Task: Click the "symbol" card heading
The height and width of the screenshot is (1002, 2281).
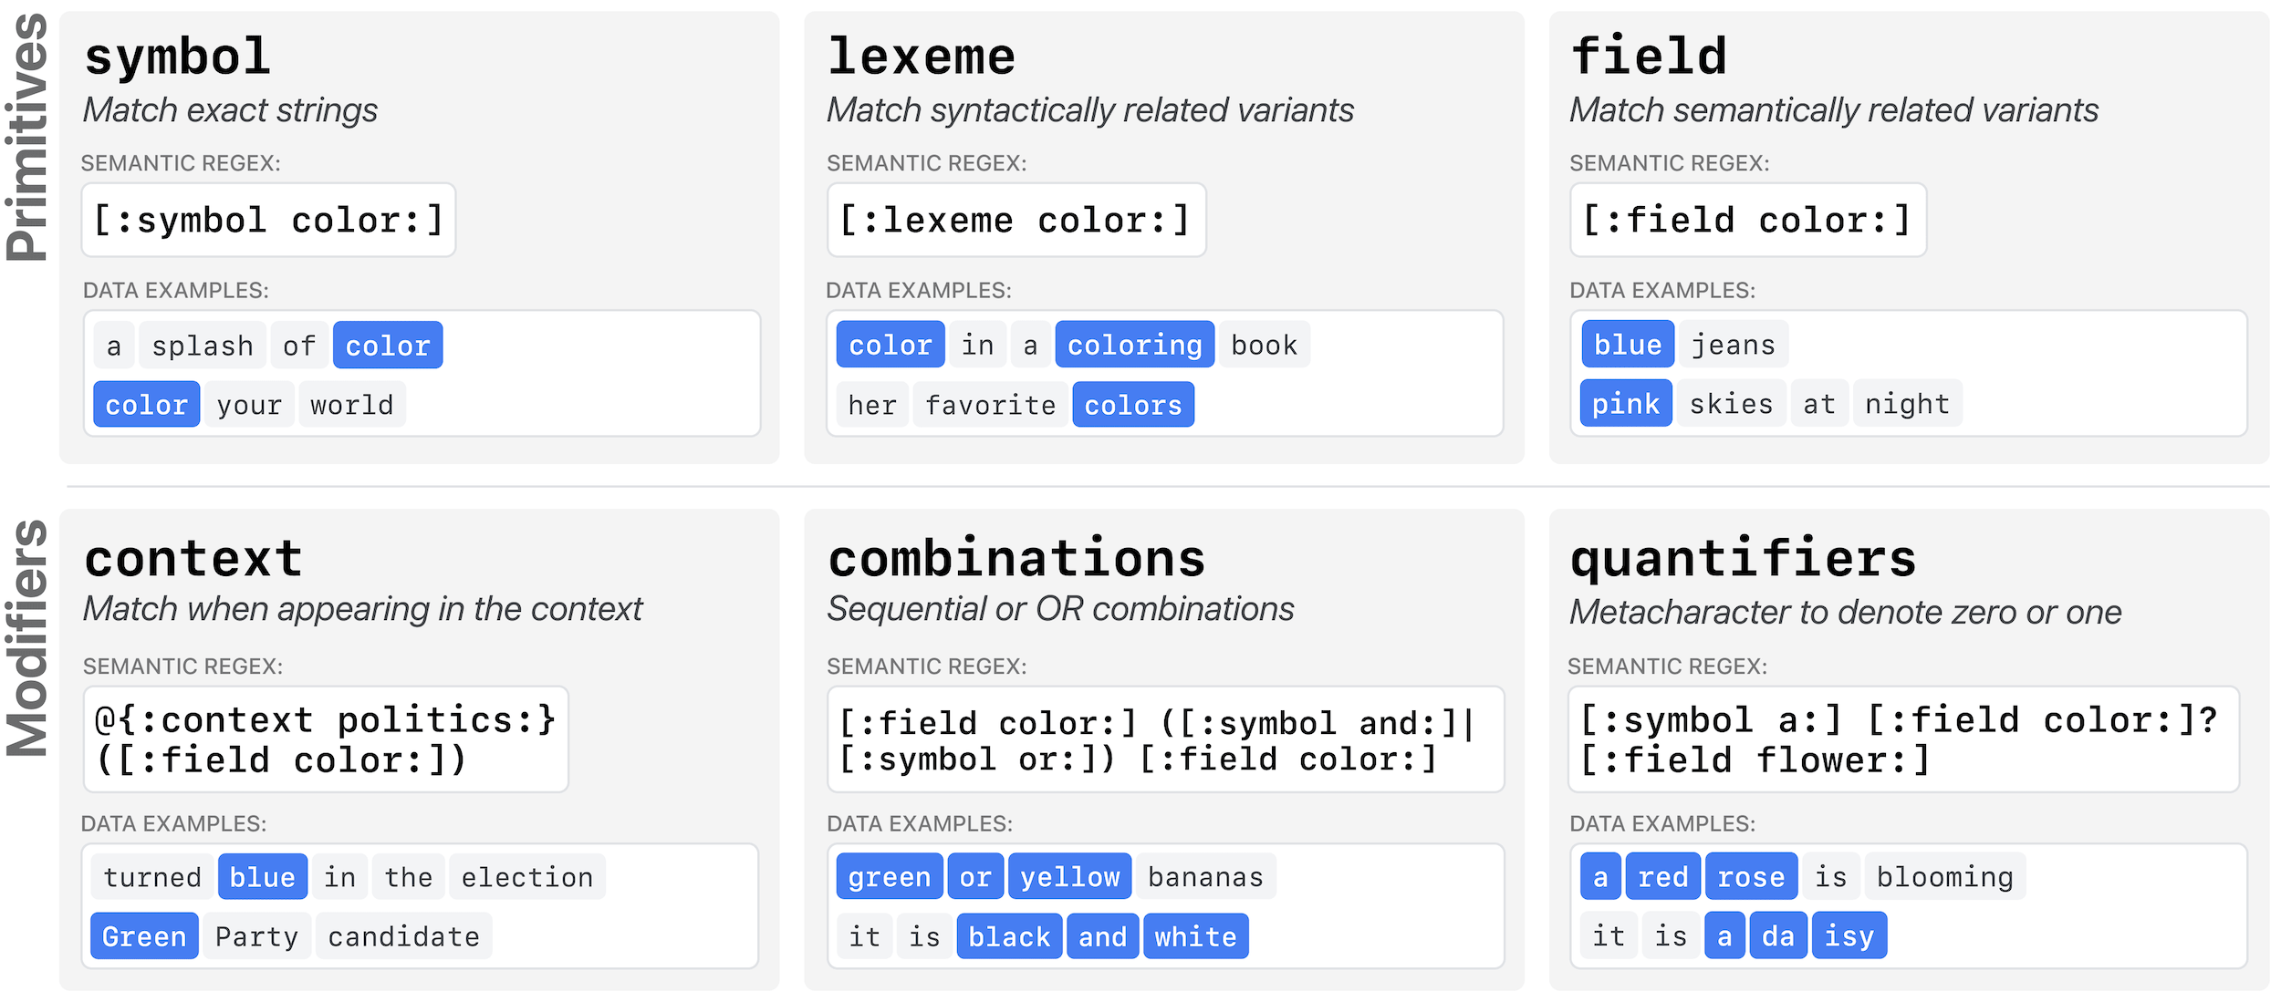Action: coord(178,57)
